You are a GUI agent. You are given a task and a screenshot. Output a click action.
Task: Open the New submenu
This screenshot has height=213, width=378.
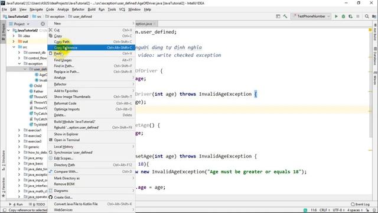click(92, 24)
